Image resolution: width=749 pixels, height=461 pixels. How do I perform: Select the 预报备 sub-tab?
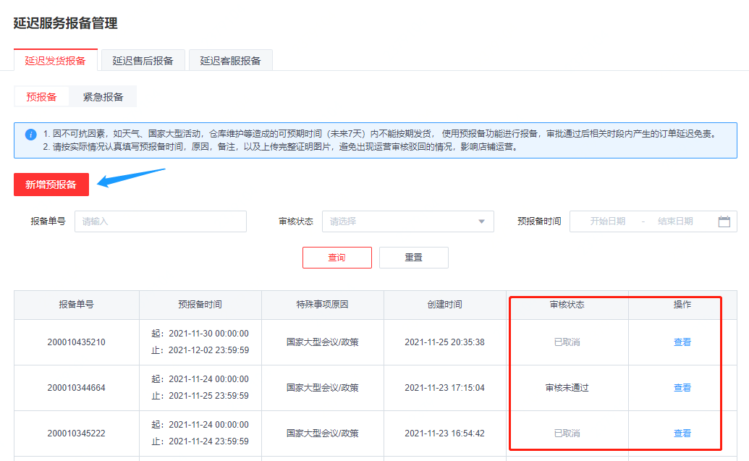click(x=41, y=97)
